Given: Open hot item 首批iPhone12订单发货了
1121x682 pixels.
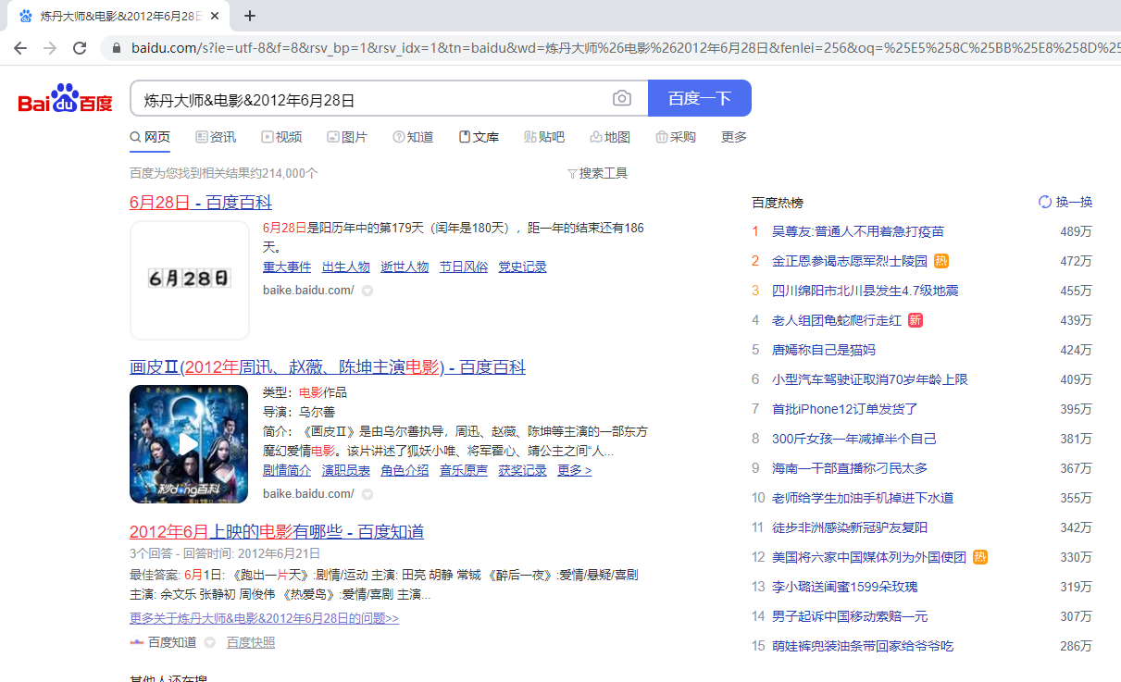Looking at the screenshot, I should tap(845, 409).
